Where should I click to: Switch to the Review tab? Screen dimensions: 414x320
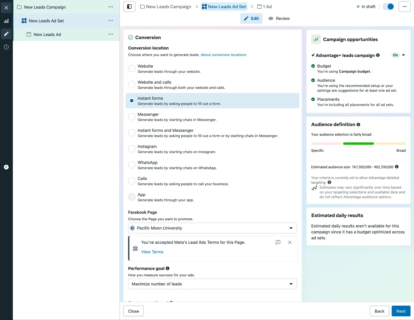pyautogui.click(x=279, y=19)
